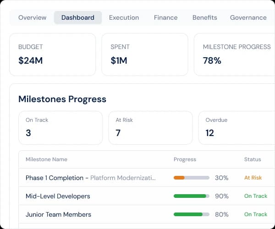Viewport: 275px width, 229px height.
Task: Go to the Finance tab
Action: (x=166, y=17)
